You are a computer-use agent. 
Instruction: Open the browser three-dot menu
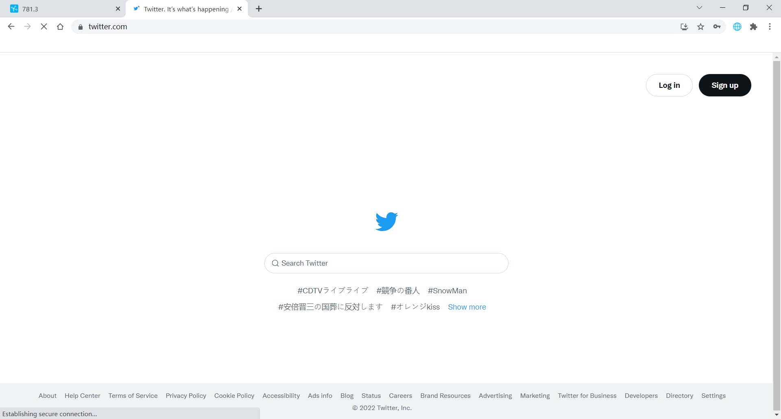coord(770,27)
